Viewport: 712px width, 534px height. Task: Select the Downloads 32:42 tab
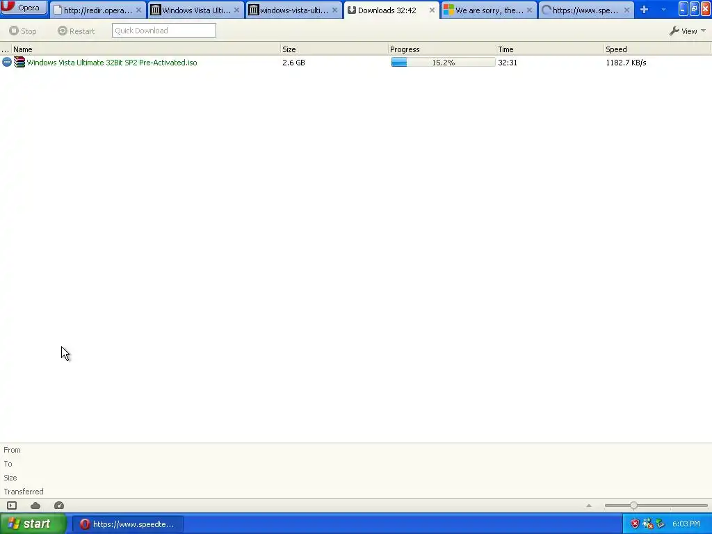(391, 10)
